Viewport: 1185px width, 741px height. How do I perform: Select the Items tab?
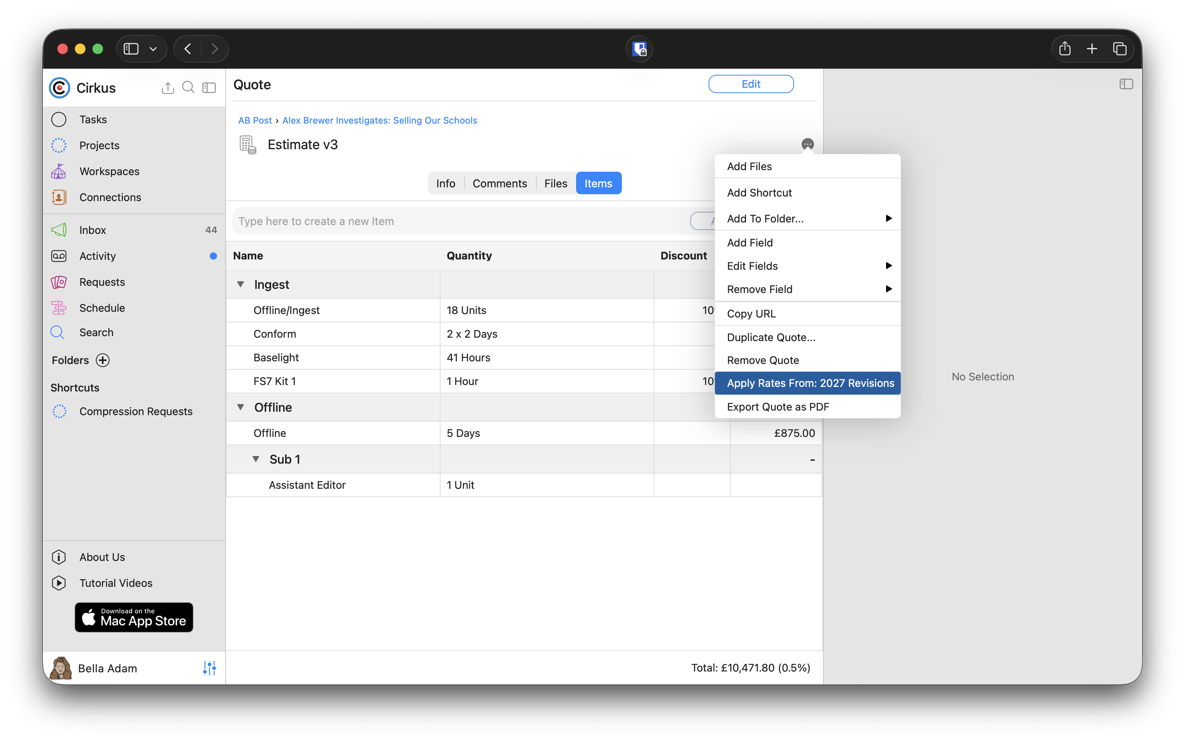click(x=598, y=183)
